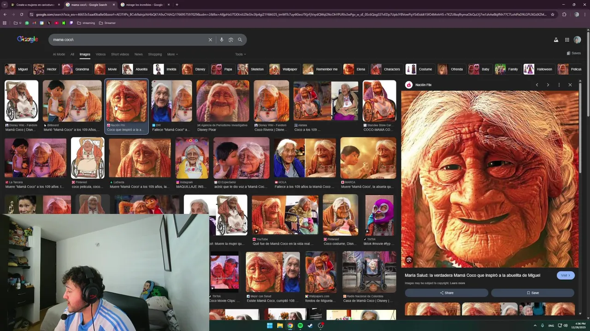The image size is (590, 331).
Task: Switch to the Shopping tab
Action: (155, 54)
